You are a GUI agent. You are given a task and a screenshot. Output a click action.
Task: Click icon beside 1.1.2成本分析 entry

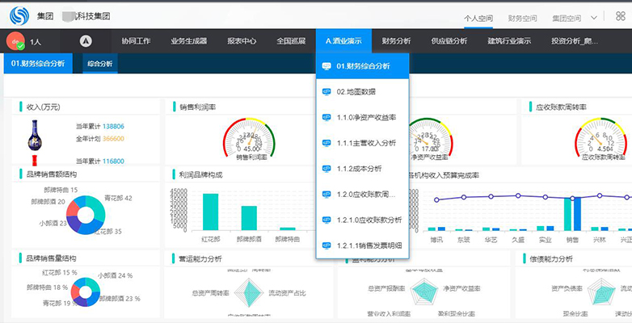327,169
